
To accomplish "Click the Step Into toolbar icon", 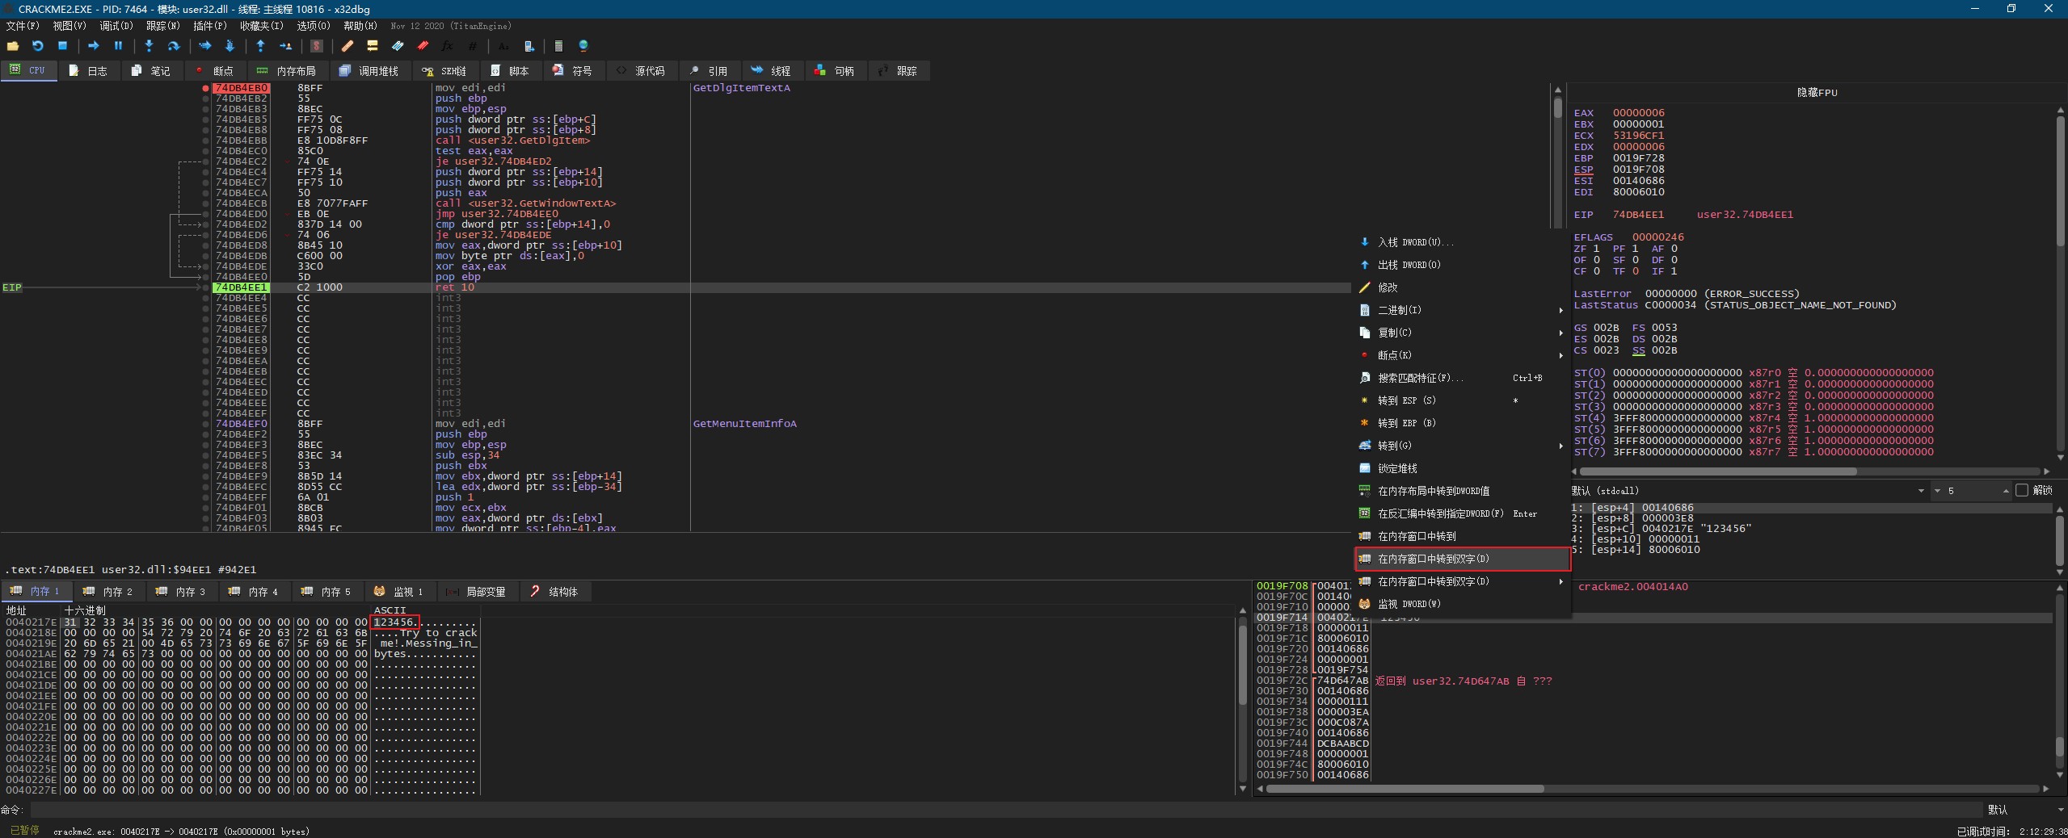I will click(x=149, y=46).
